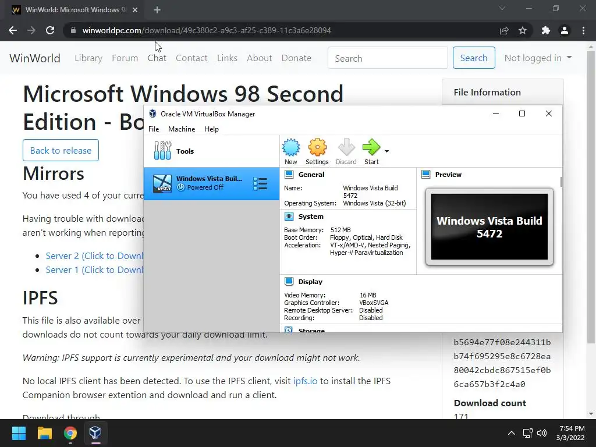The width and height of the screenshot is (596, 447).
Task: Click the System section heading
Action: pos(311,217)
